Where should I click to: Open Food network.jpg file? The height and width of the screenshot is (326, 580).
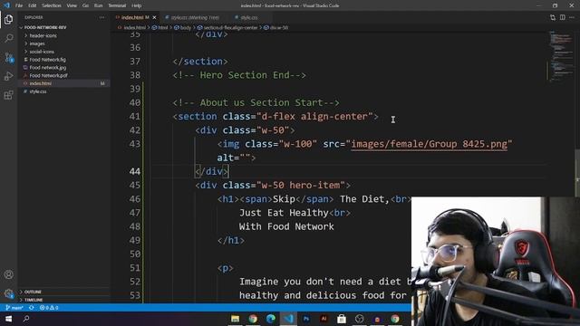point(48,68)
